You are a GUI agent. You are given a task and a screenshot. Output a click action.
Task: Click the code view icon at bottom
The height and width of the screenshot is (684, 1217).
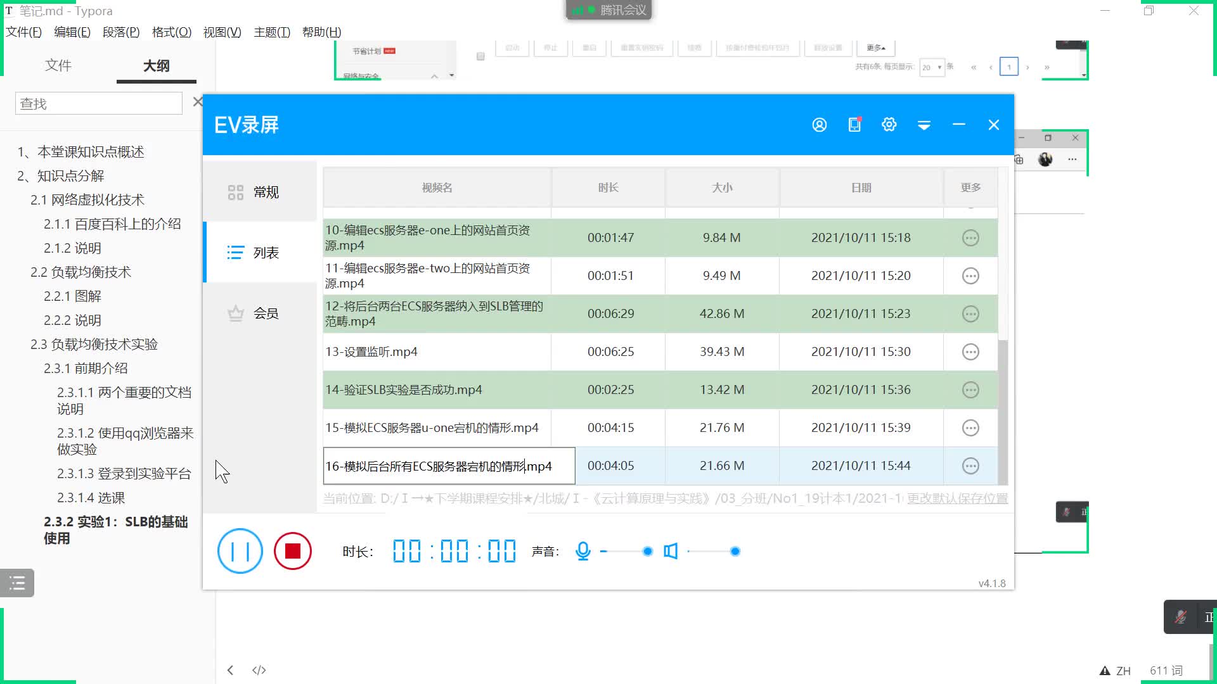(x=259, y=670)
